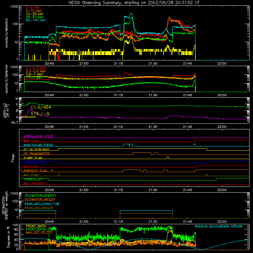Click the 50-100 keV cyan peak near 21:20

(131, 14)
